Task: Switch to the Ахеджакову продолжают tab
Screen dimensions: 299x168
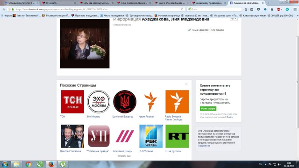Action: click(209, 3)
